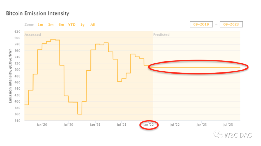Set zoom to 6m

point(61,25)
